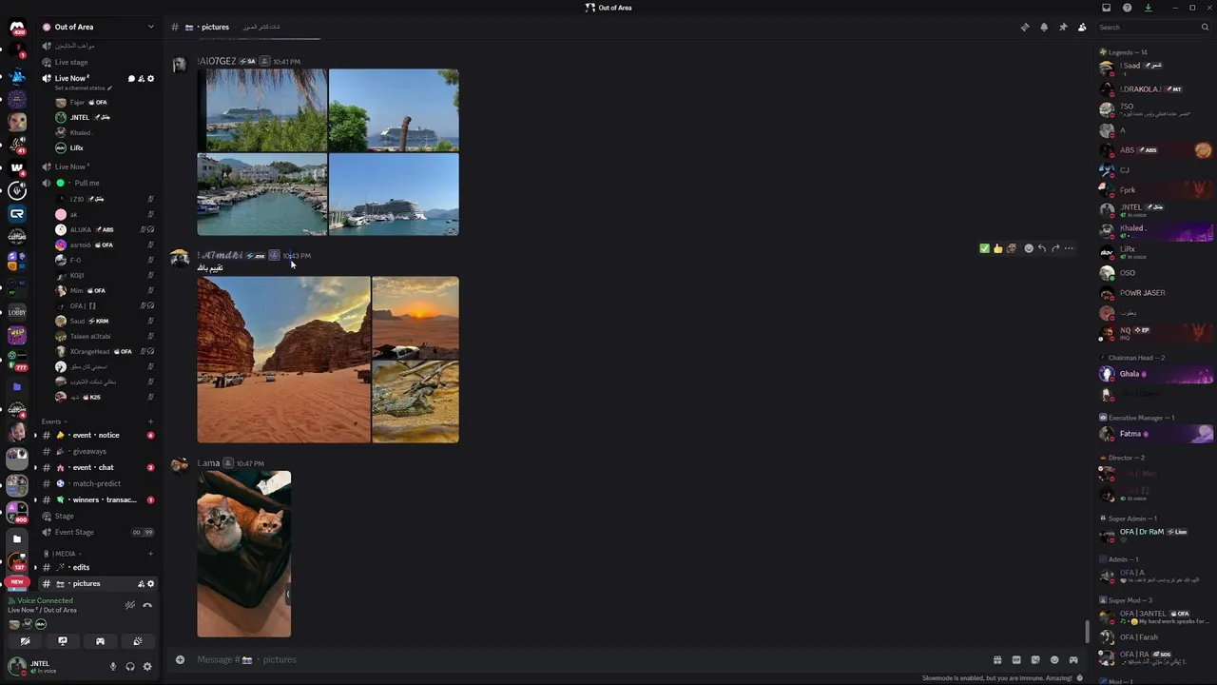Open Out of Area server dropdown
The width and height of the screenshot is (1217, 685).
(98, 27)
